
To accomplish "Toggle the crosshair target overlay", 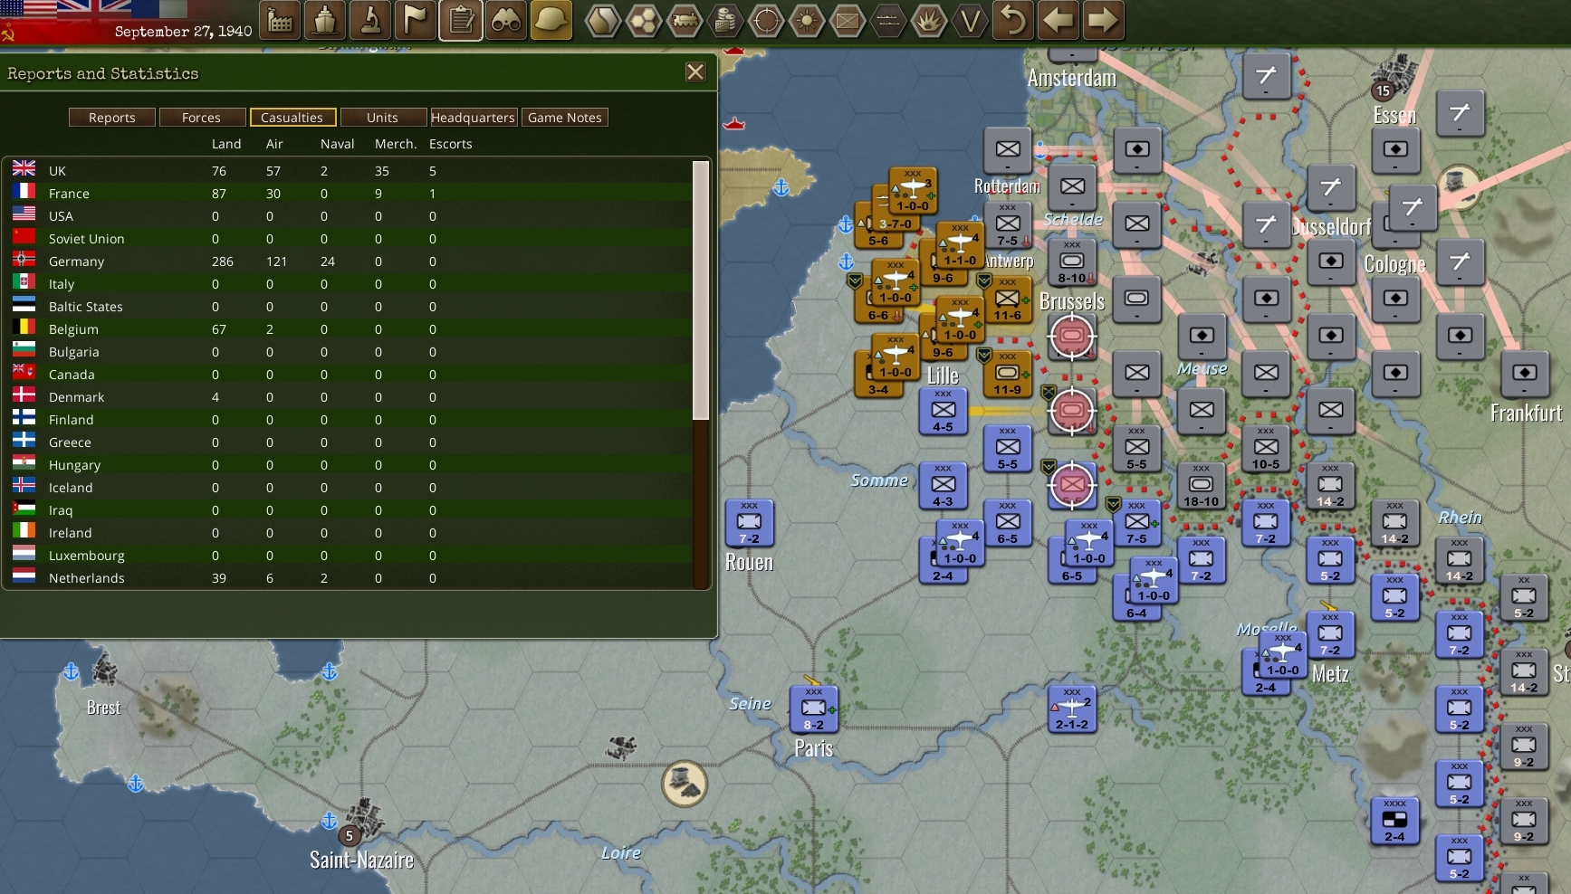I will tap(766, 20).
